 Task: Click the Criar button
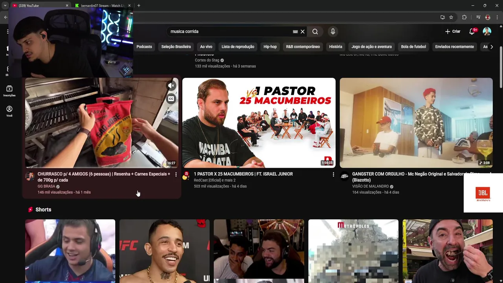(453, 31)
